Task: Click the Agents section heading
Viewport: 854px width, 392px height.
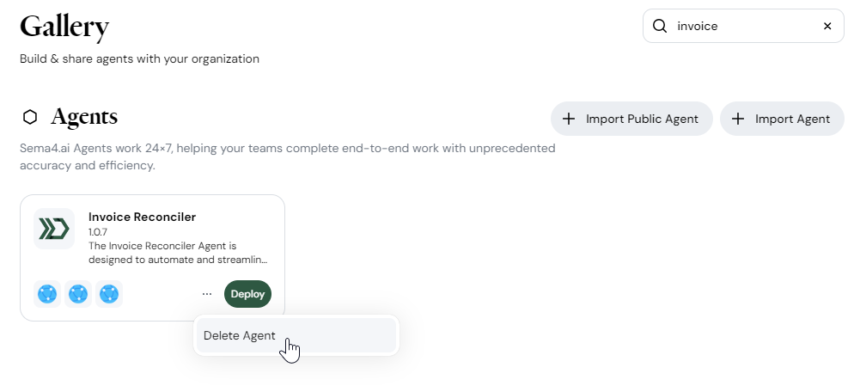Action: coord(84,117)
